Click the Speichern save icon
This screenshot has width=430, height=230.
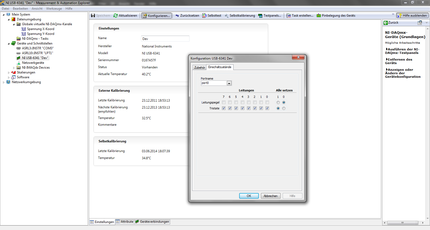tap(93, 16)
